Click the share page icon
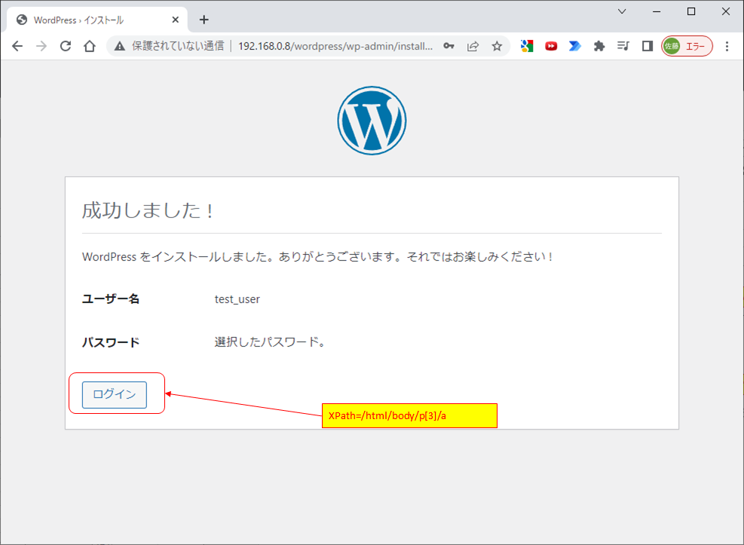The width and height of the screenshot is (744, 545). 473,46
